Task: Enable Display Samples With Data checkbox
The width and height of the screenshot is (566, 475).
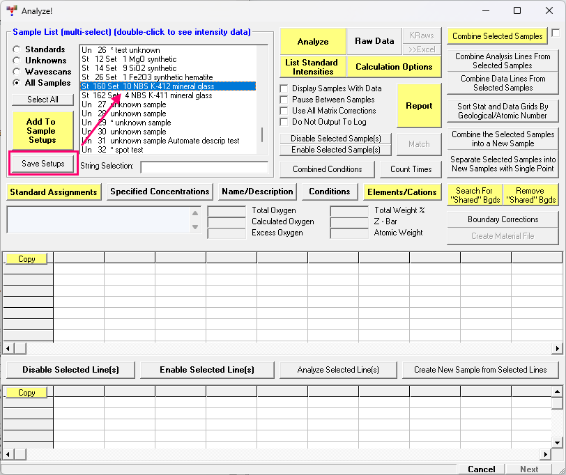Action: 284,88
